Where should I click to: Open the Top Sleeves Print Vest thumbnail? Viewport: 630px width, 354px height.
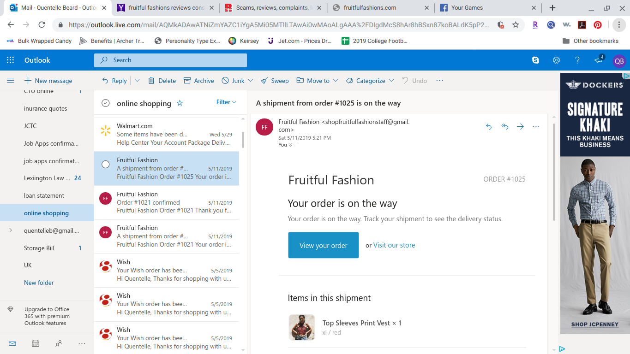tap(302, 327)
